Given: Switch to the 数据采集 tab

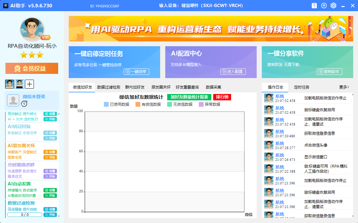Looking at the screenshot, I should (x=214, y=87).
